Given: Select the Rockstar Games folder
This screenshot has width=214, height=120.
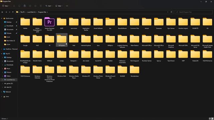Looking at the screenshot, I should 147,56.
